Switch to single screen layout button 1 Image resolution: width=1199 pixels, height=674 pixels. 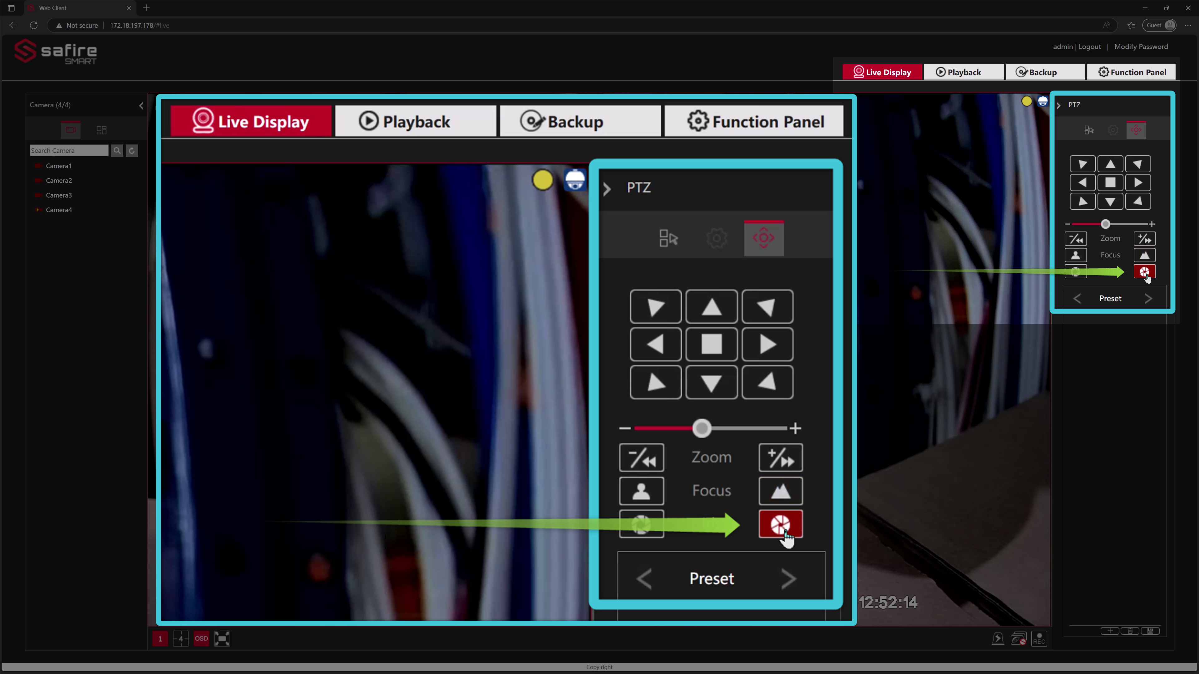click(x=160, y=638)
